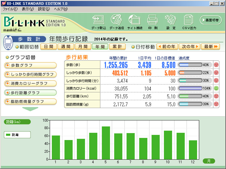Click the sad face in 歩数 row
226x169 pixels.
click(x=216, y=65)
